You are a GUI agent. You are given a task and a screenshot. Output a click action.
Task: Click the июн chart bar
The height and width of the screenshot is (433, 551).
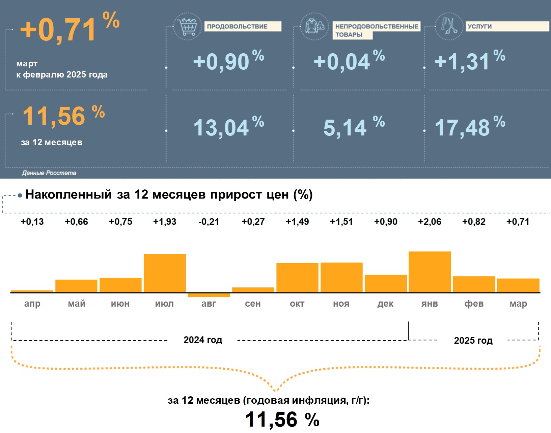tap(120, 285)
